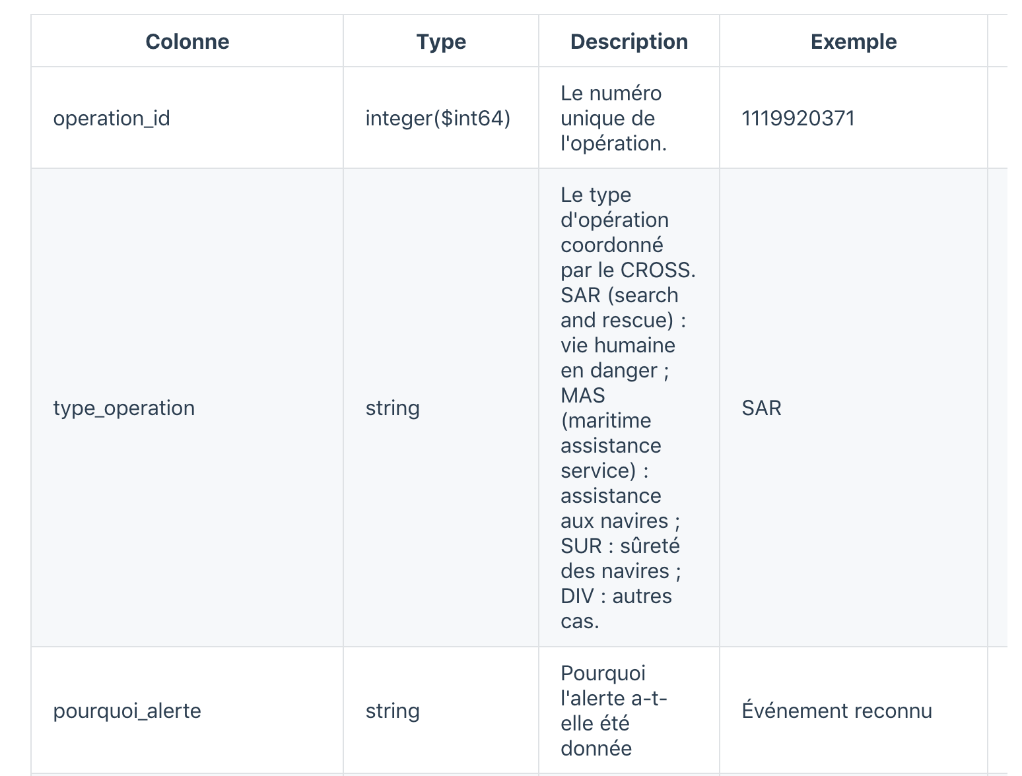Click the "Pourquoi l'alerte a-t-elle été donnée" description

(x=613, y=711)
